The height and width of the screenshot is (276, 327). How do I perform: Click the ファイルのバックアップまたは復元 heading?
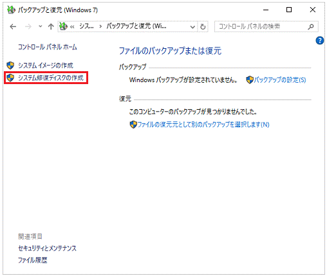pos(170,51)
